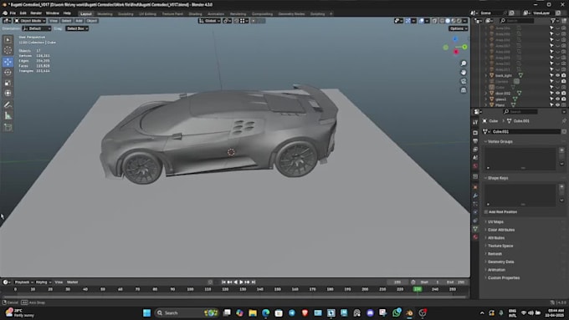Click the viewport zoom magnifier icon

464,63
